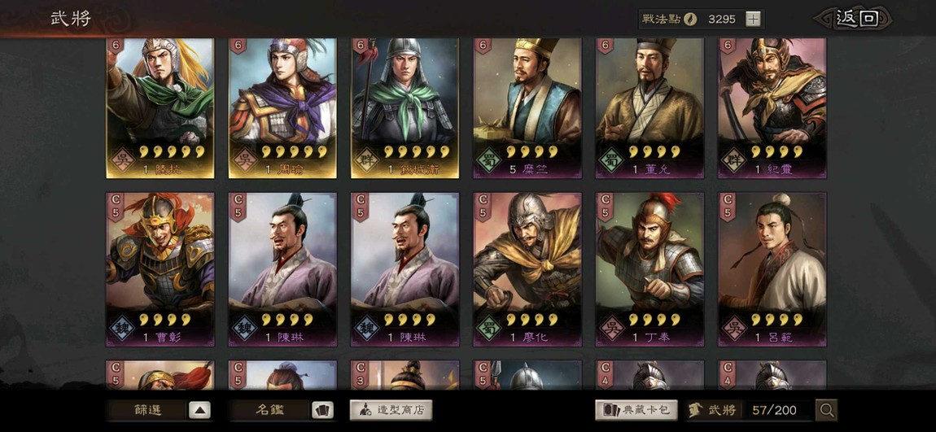Expand the 篩選 filter with the up arrow

pos(200,411)
